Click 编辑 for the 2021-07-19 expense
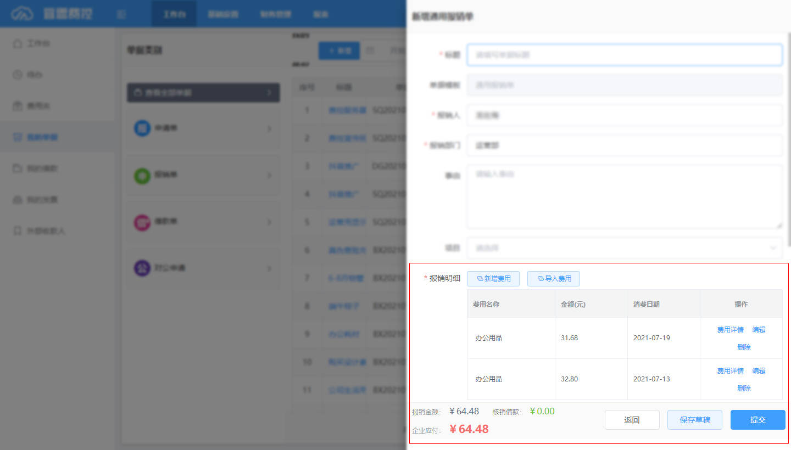791x450 pixels. [x=759, y=330]
